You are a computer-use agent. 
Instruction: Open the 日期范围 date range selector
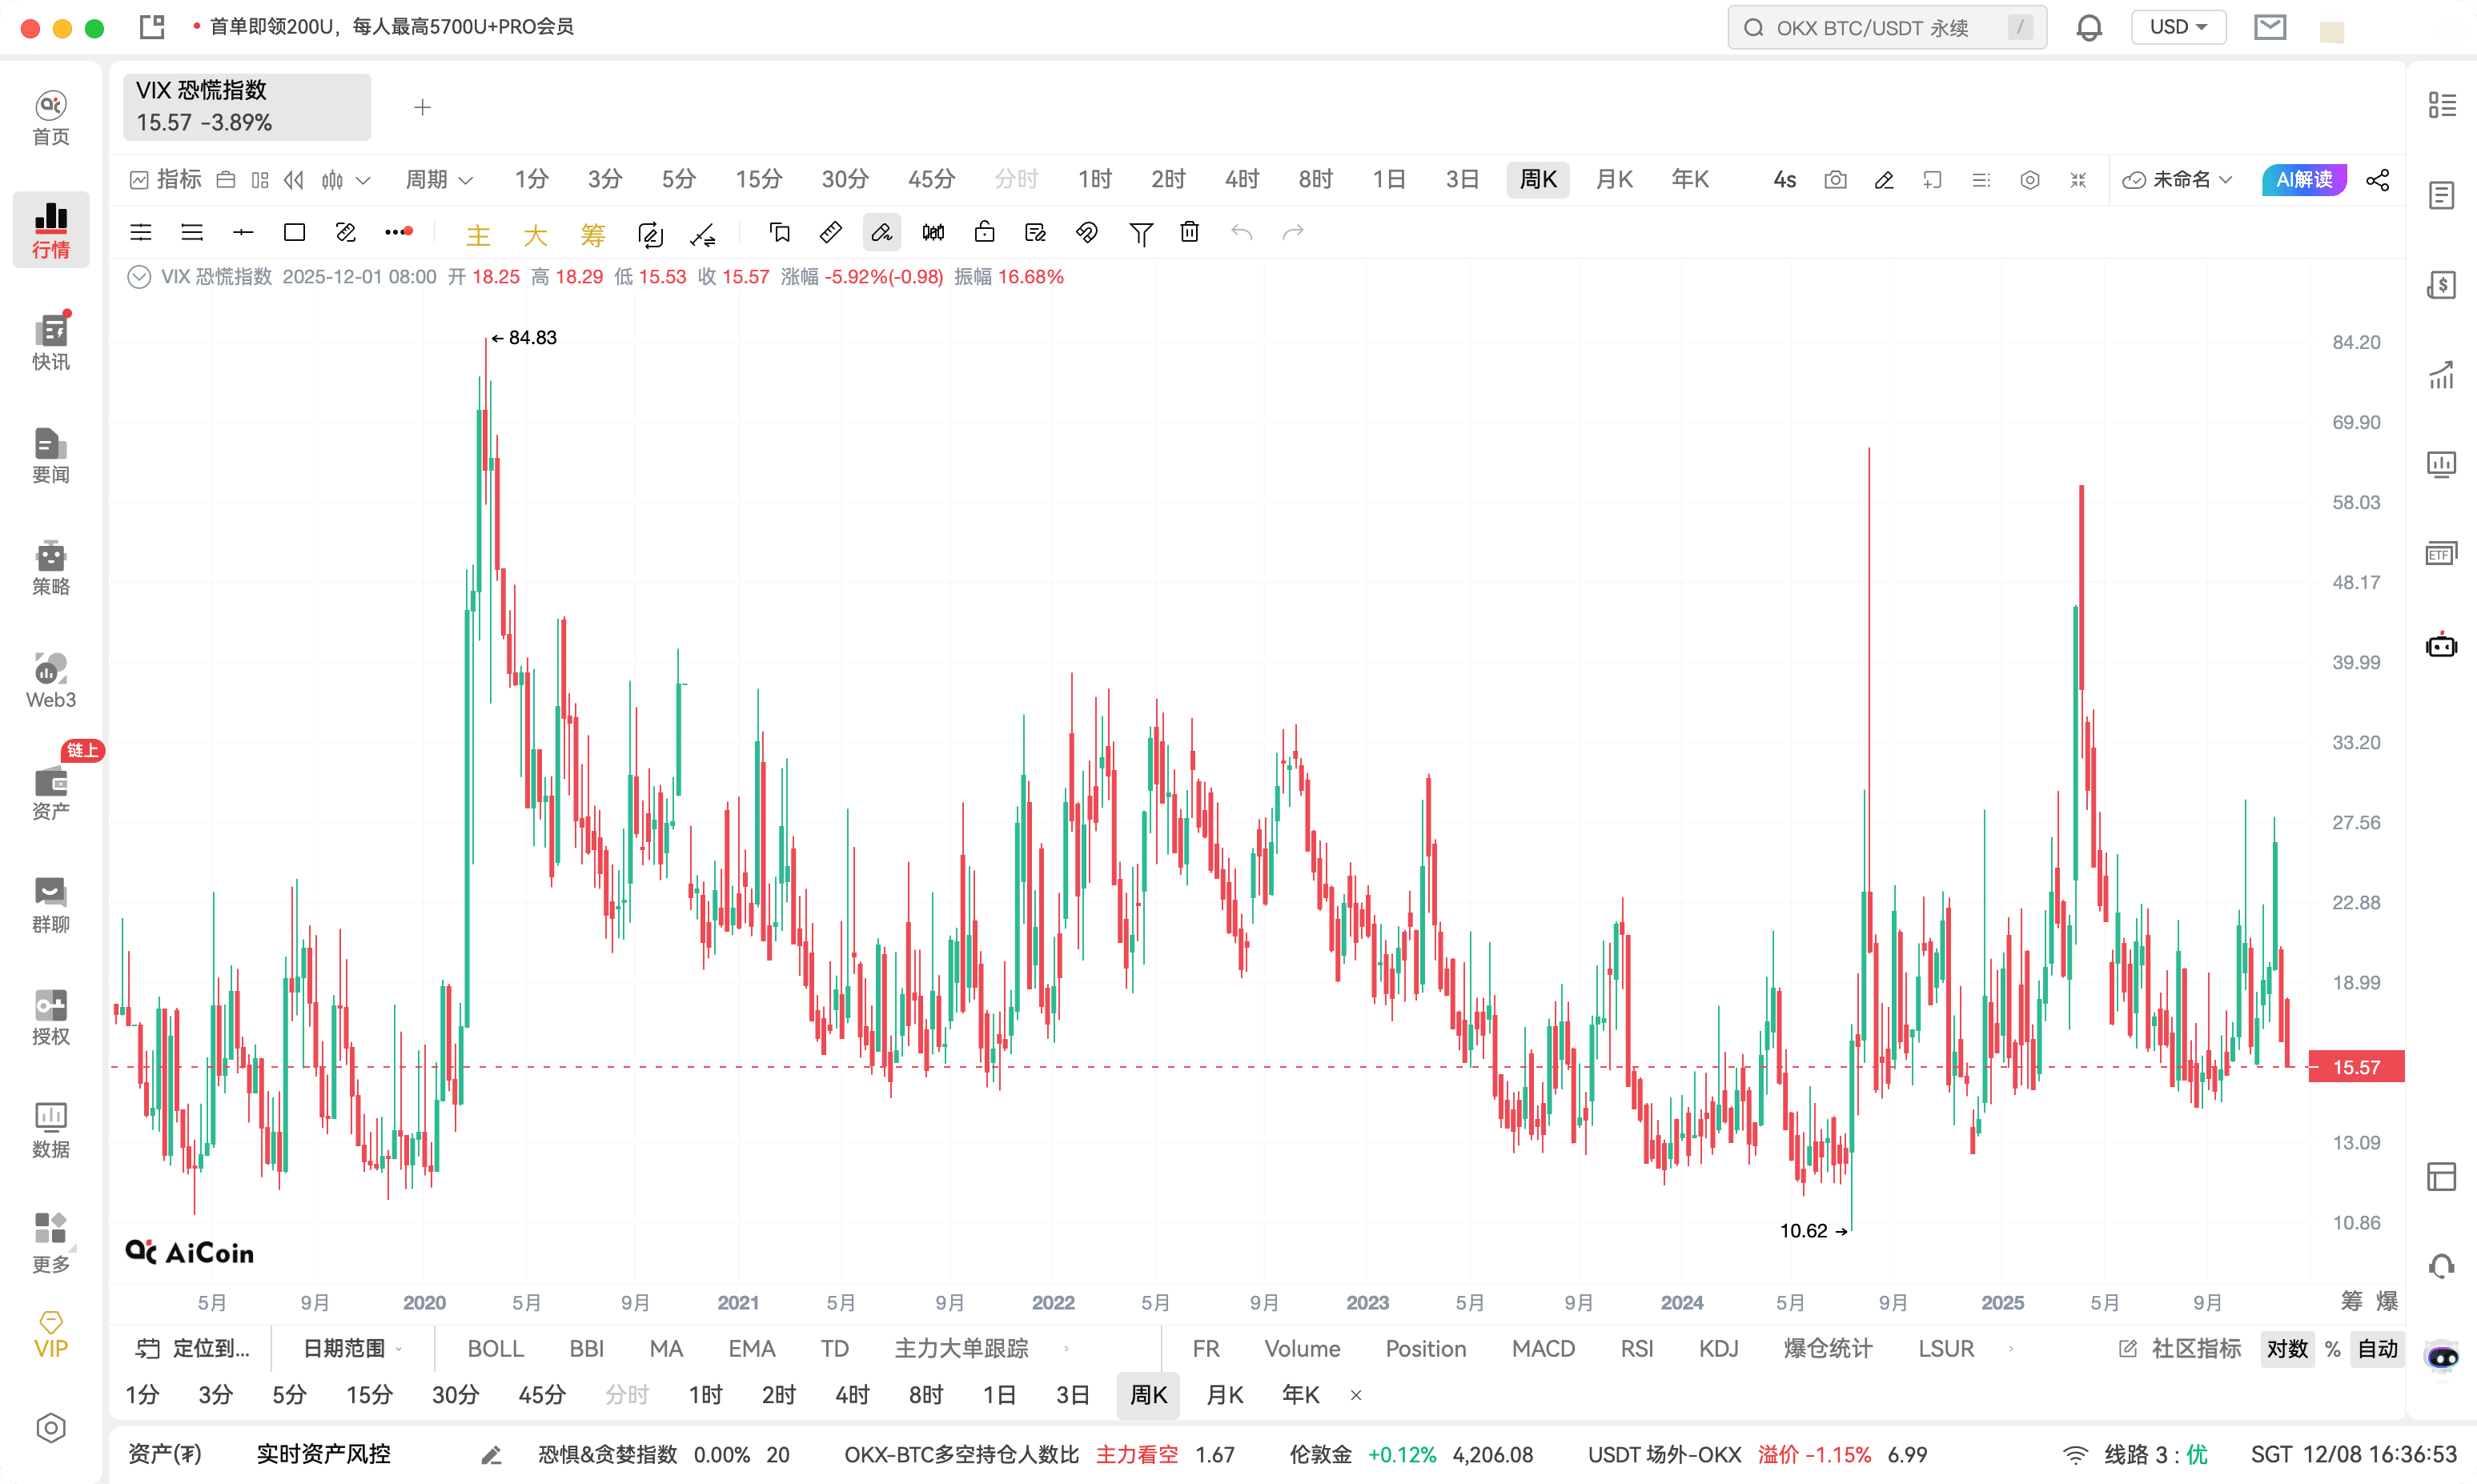point(348,1348)
